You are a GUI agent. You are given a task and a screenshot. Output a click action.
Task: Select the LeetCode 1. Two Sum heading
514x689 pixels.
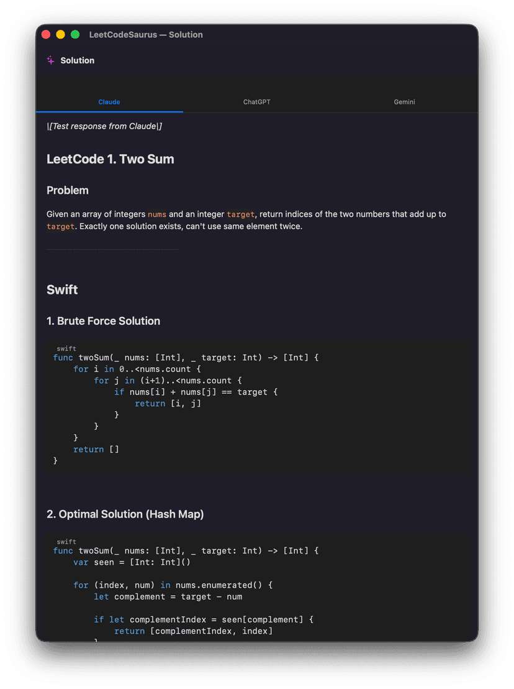coord(110,159)
